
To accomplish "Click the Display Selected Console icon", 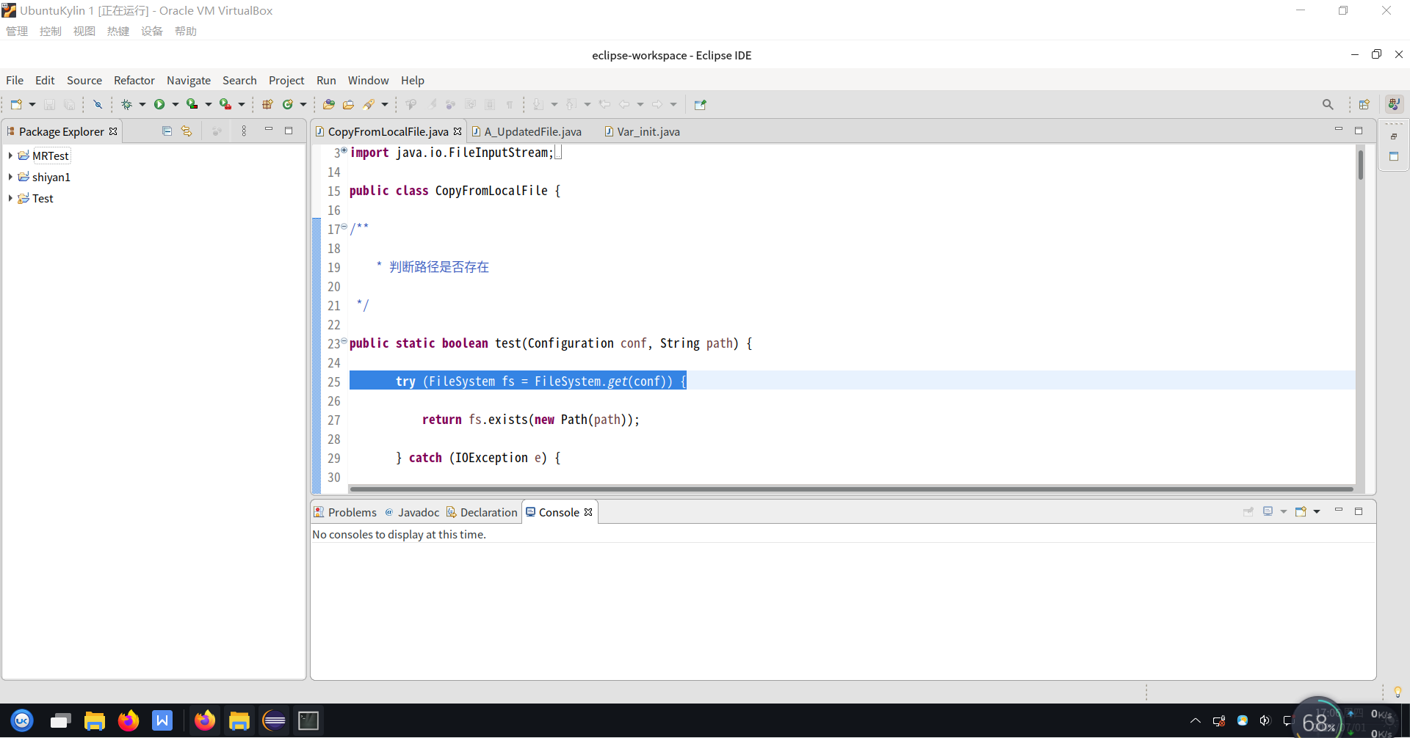I will pyautogui.click(x=1268, y=511).
